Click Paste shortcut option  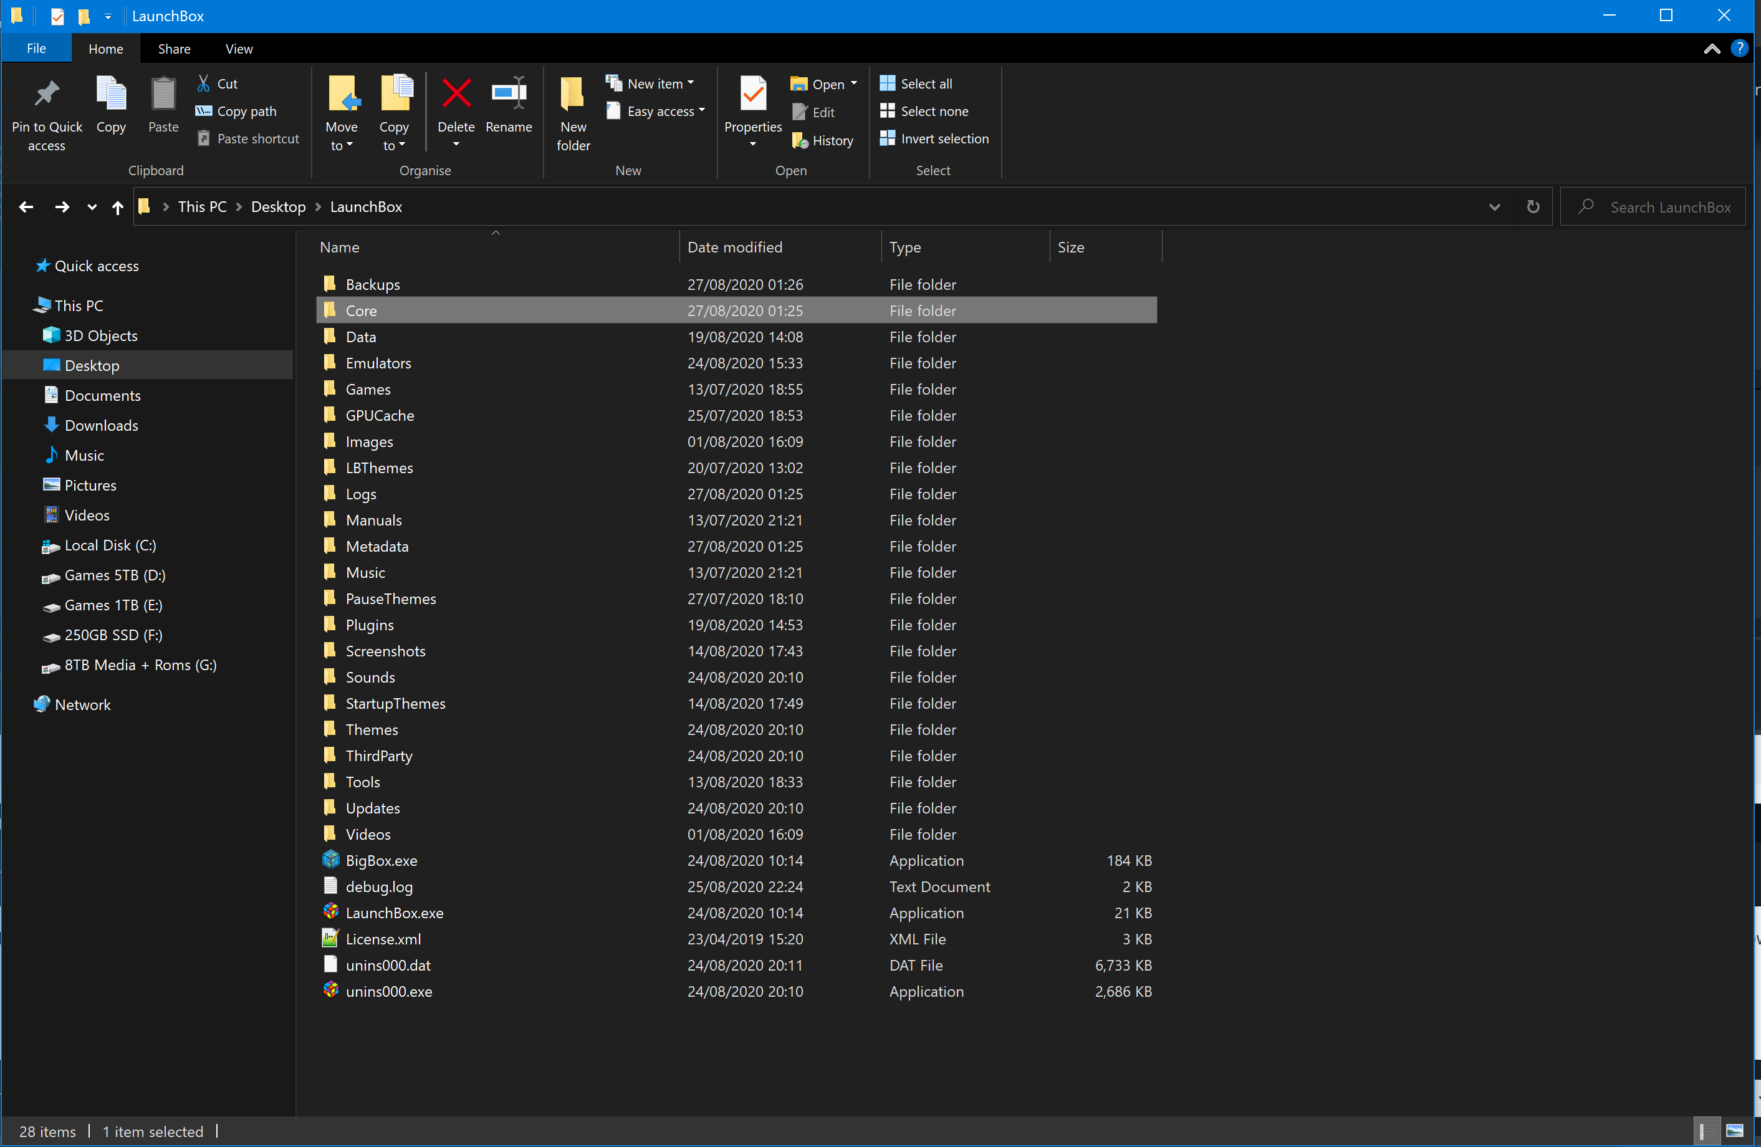click(x=248, y=138)
